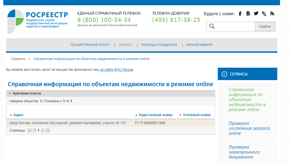Click the Rosreestr logo
Viewport: 290px width, 163px height.
38,22
